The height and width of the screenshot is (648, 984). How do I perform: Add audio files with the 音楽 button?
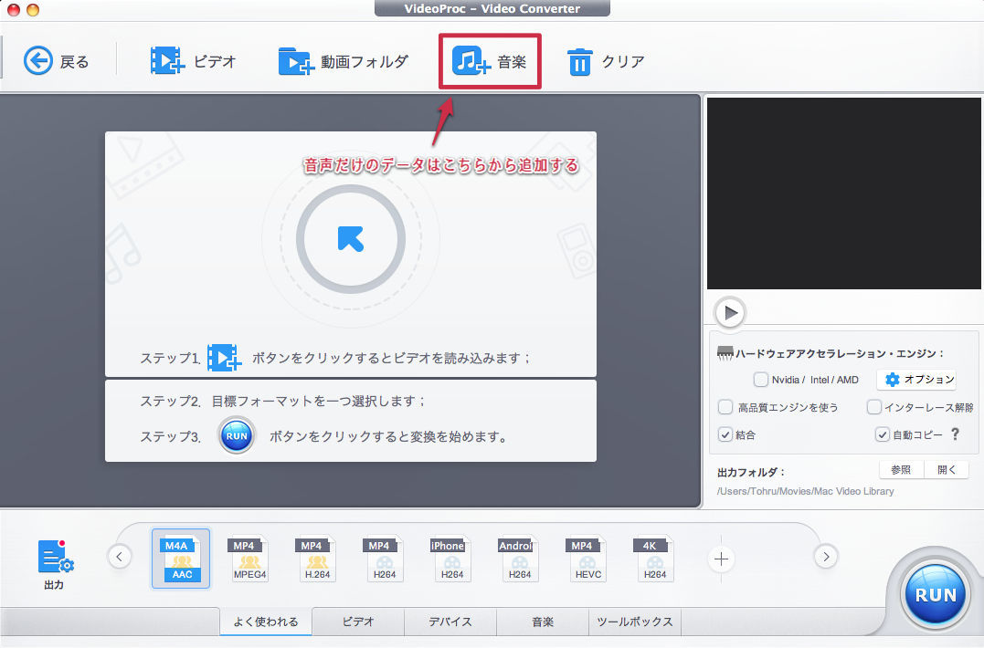click(490, 61)
